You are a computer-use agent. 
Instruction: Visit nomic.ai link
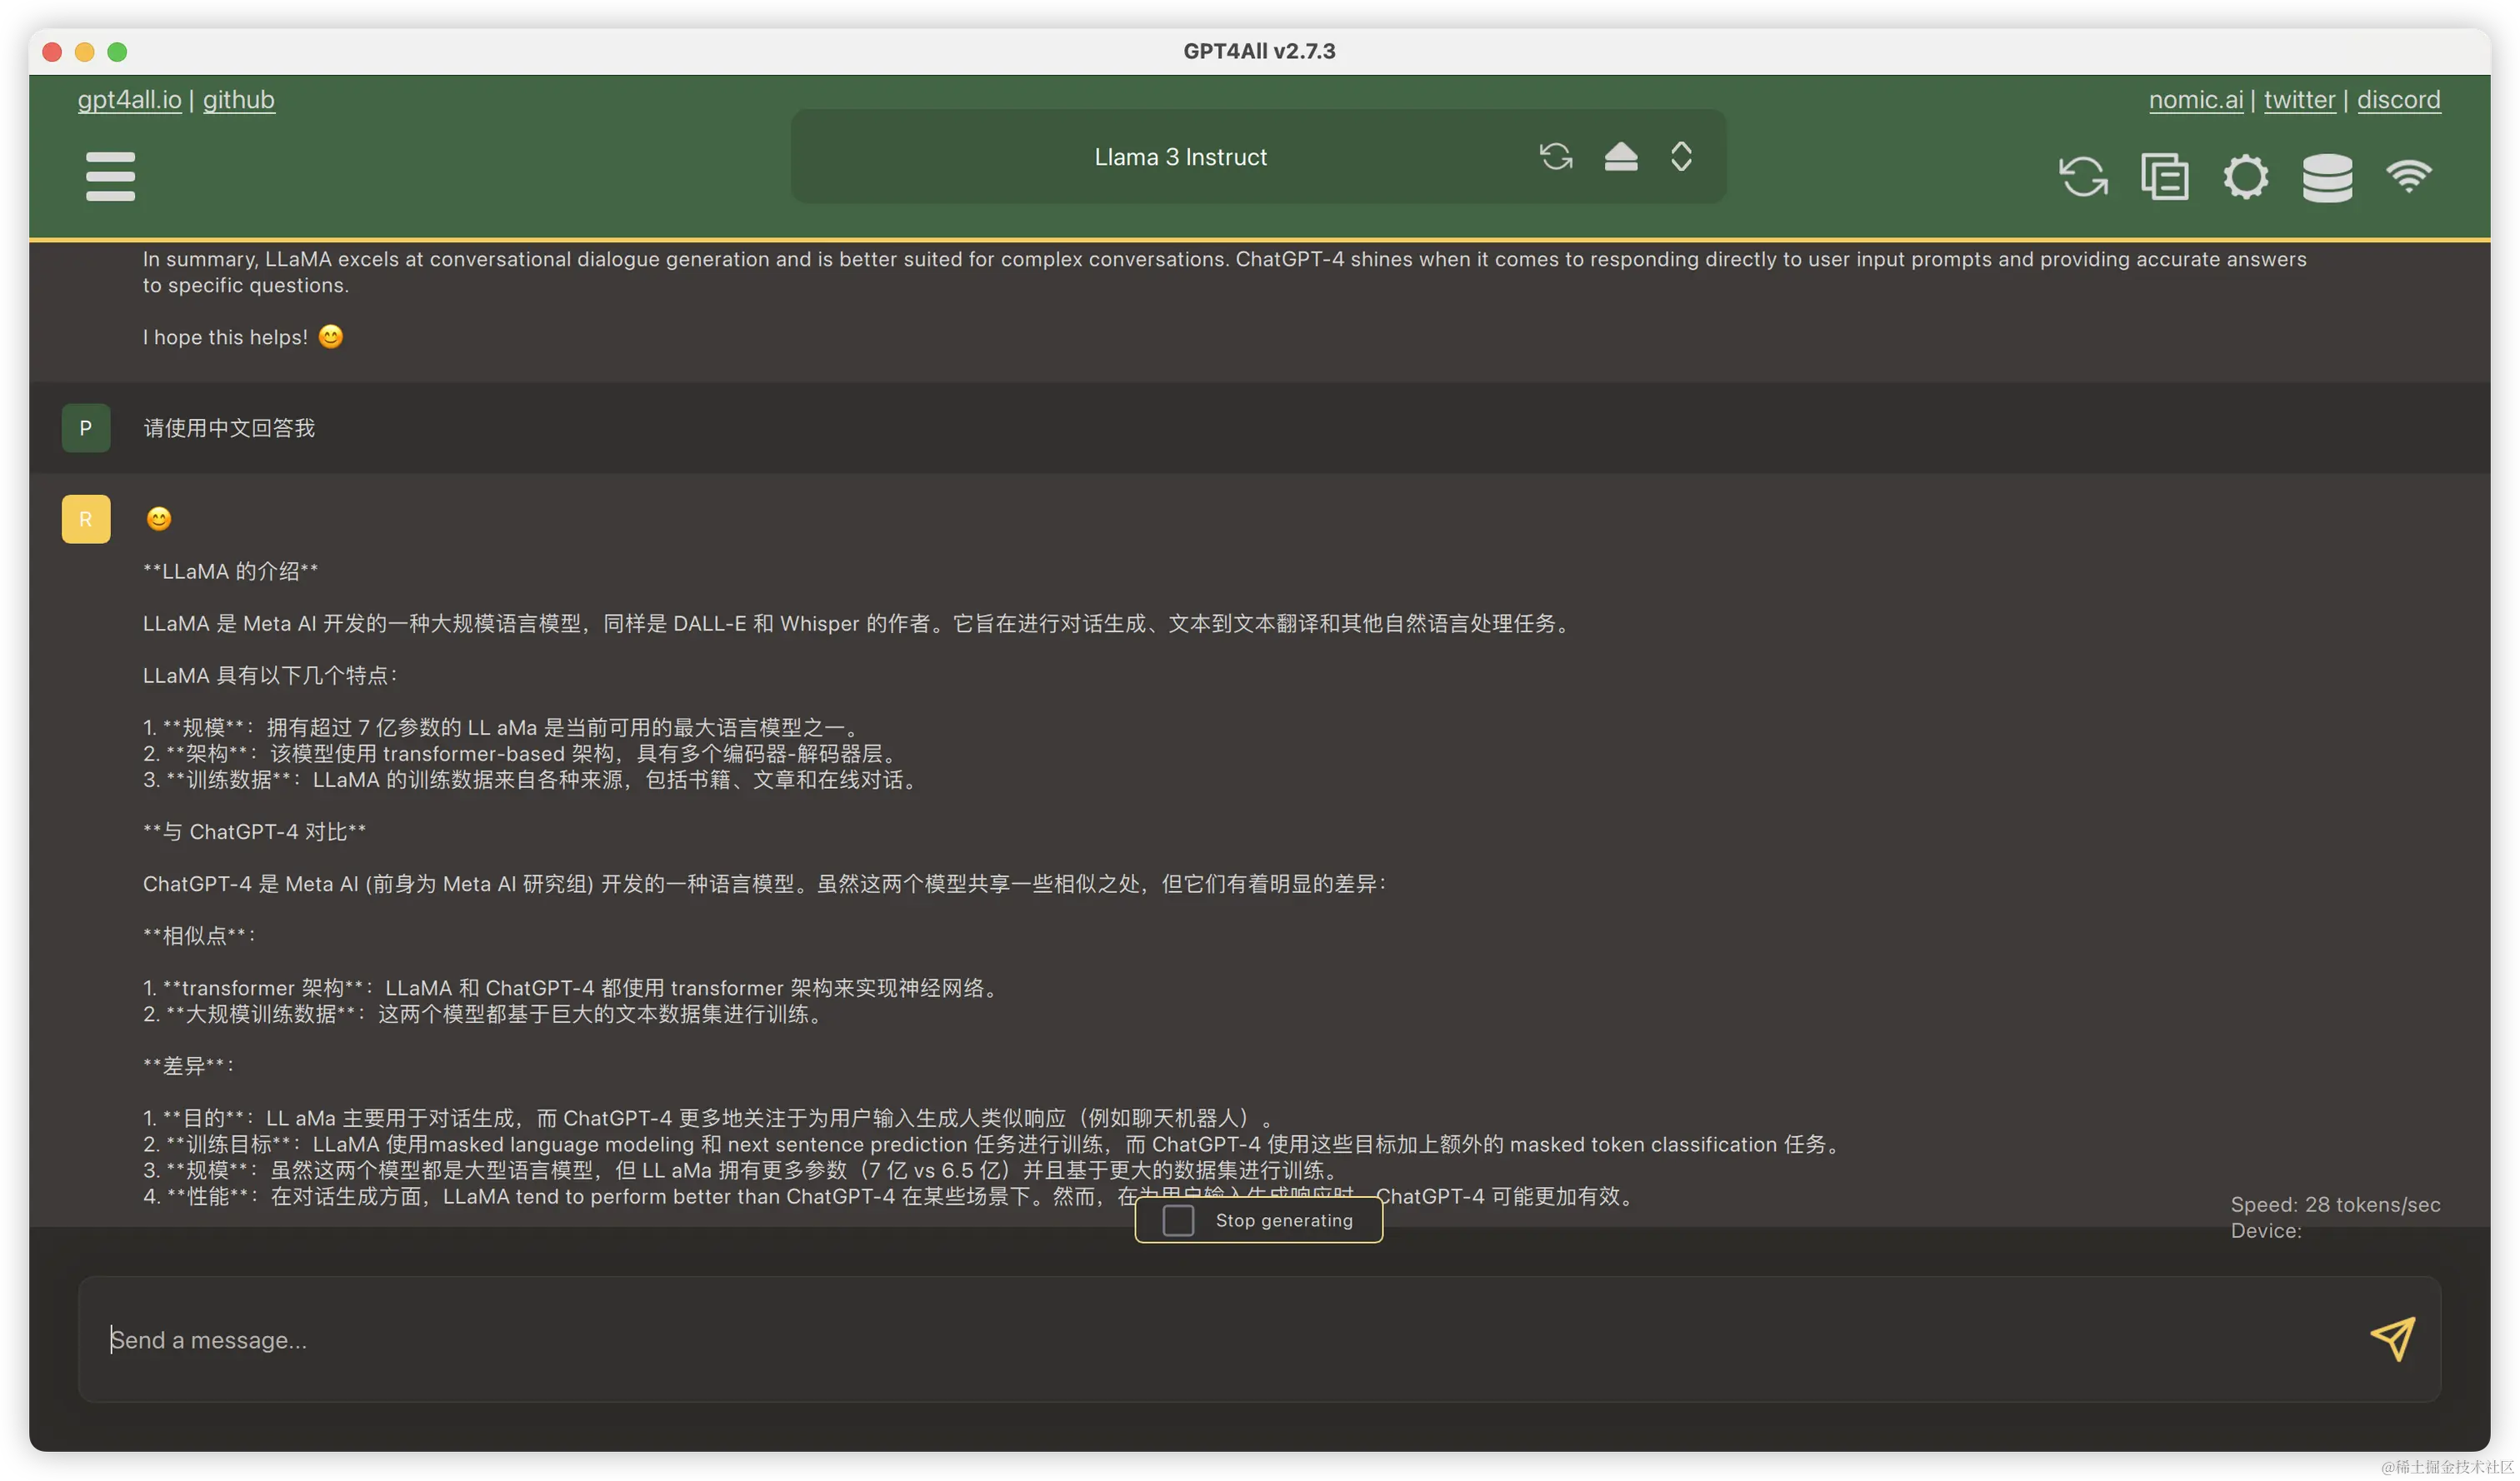coord(2195,100)
